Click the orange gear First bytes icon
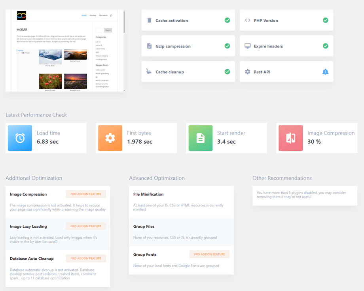Screen dimensions: 364x291 coord(110,138)
